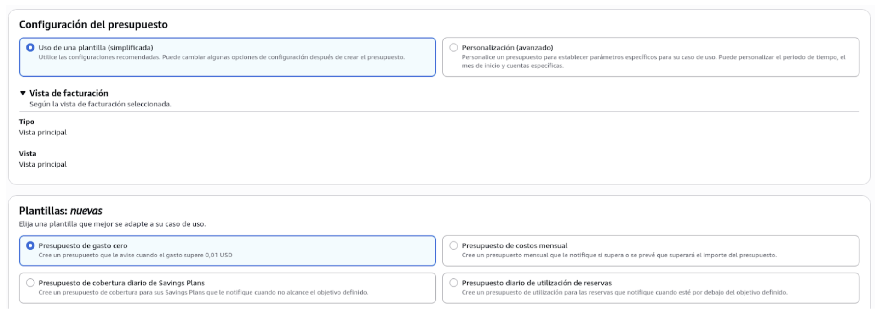The width and height of the screenshot is (882, 334).
Task: Click the Vista principal value under Tipo
Action: (43, 133)
